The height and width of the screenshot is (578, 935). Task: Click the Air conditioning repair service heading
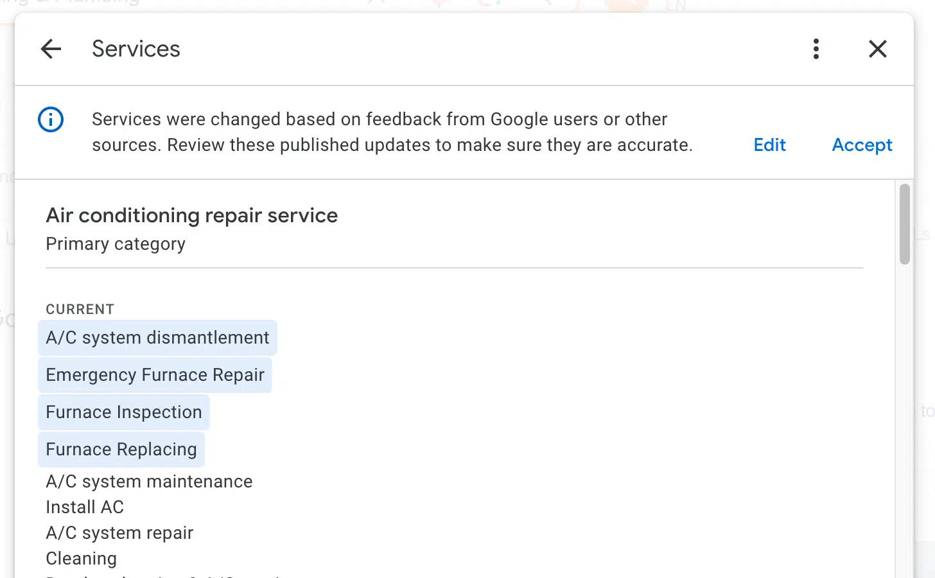[191, 216]
